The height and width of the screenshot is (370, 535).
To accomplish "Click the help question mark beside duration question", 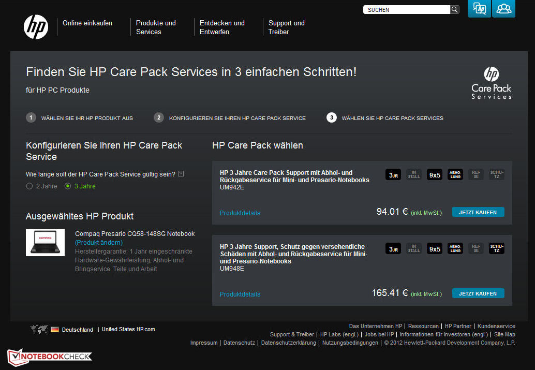I will pos(181,174).
